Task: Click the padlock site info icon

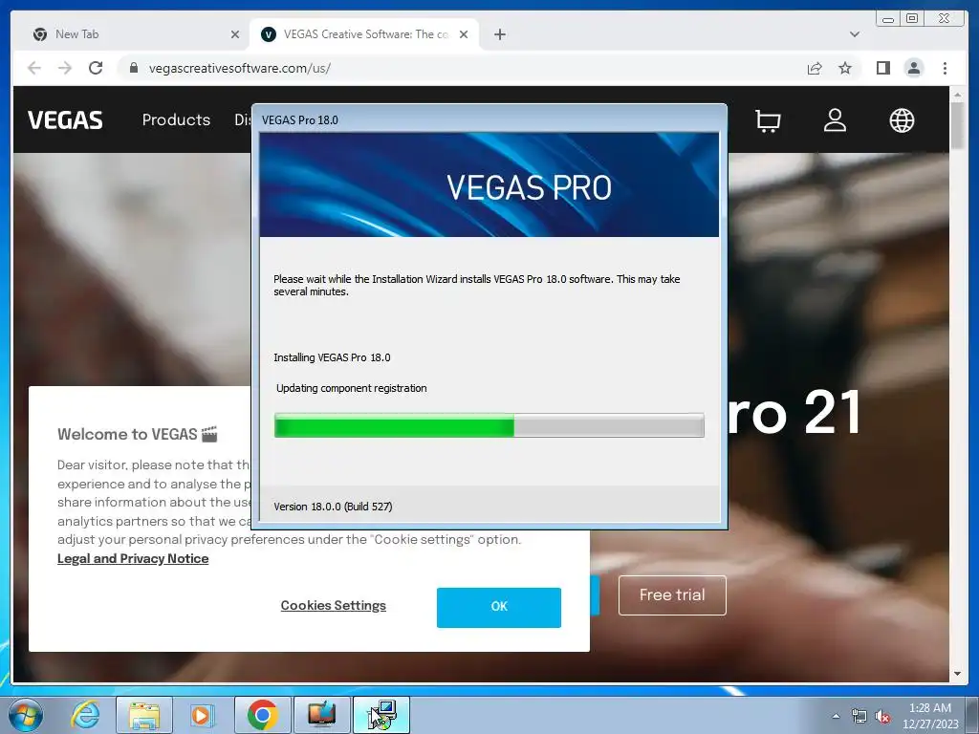Action: click(x=133, y=68)
